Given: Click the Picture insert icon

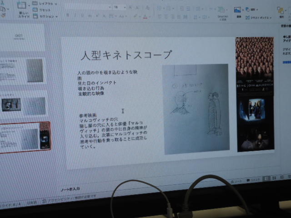Looking at the screenshot, I should [x=238, y=10].
